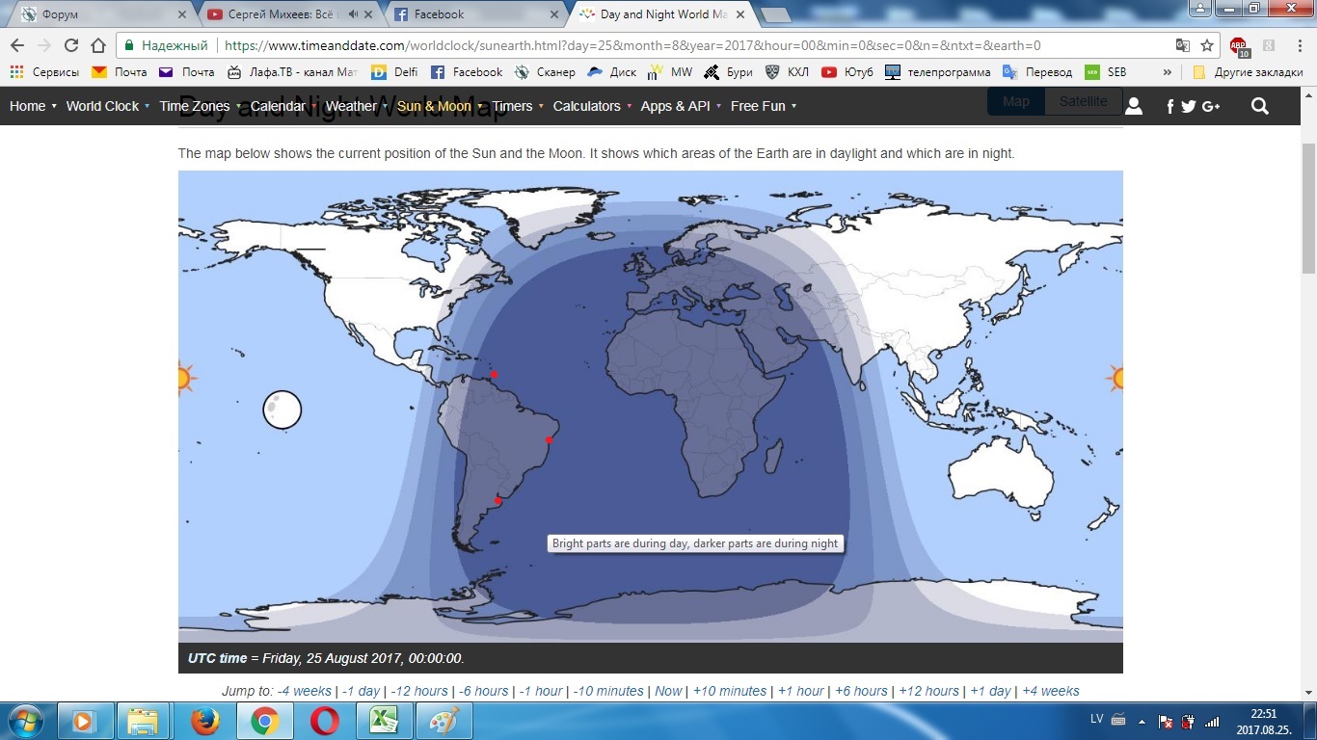Image resolution: width=1317 pixels, height=740 pixels.
Task: Expand the Sun & Moon menu
Action: (440, 106)
